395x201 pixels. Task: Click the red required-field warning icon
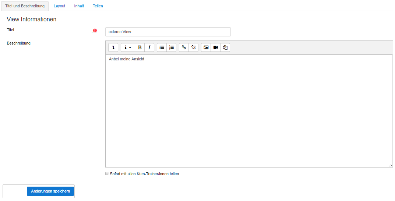point(95,31)
